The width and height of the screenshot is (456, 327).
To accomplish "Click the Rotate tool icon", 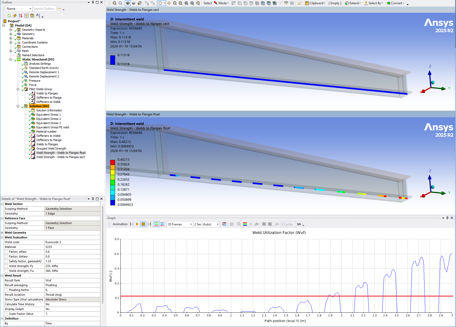I will (160, 3).
